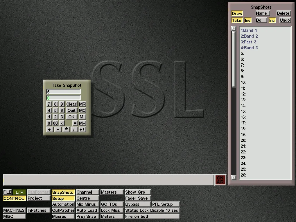This screenshot has width=296, height=222.
Task: Click the Show Grp button
Action: pyautogui.click(x=138, y=192)
